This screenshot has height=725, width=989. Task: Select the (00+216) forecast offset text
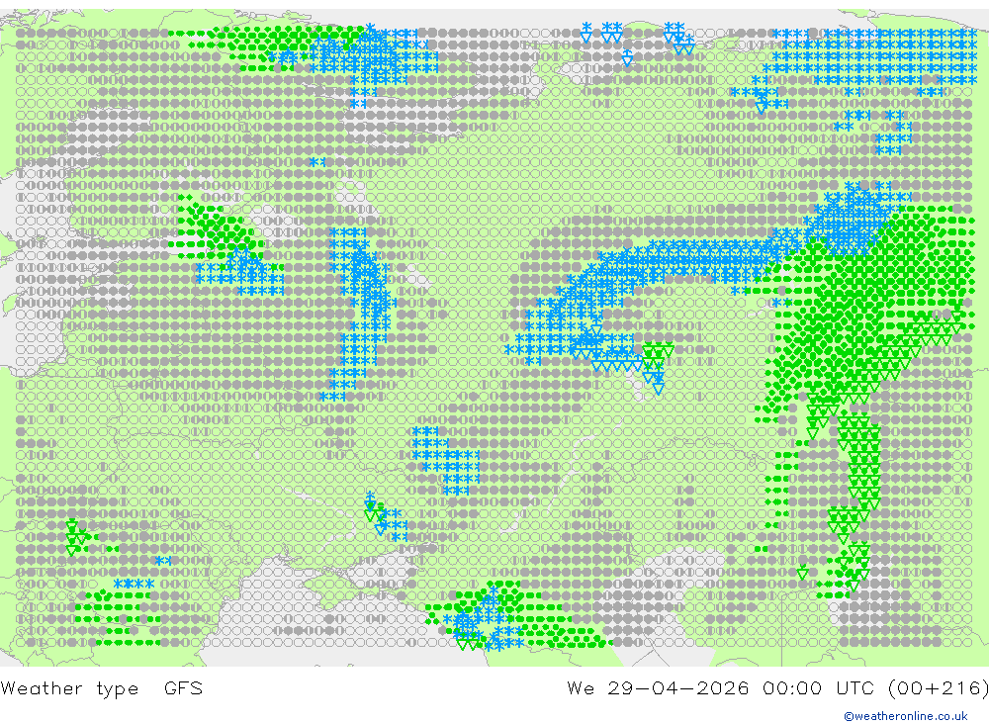click(x=938, y=687)
